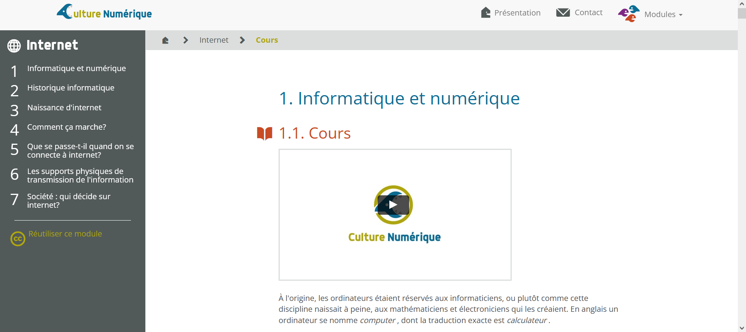Click the first breadcrumb chevron arrow
746x332 pixels.
[x=186, y=40]
